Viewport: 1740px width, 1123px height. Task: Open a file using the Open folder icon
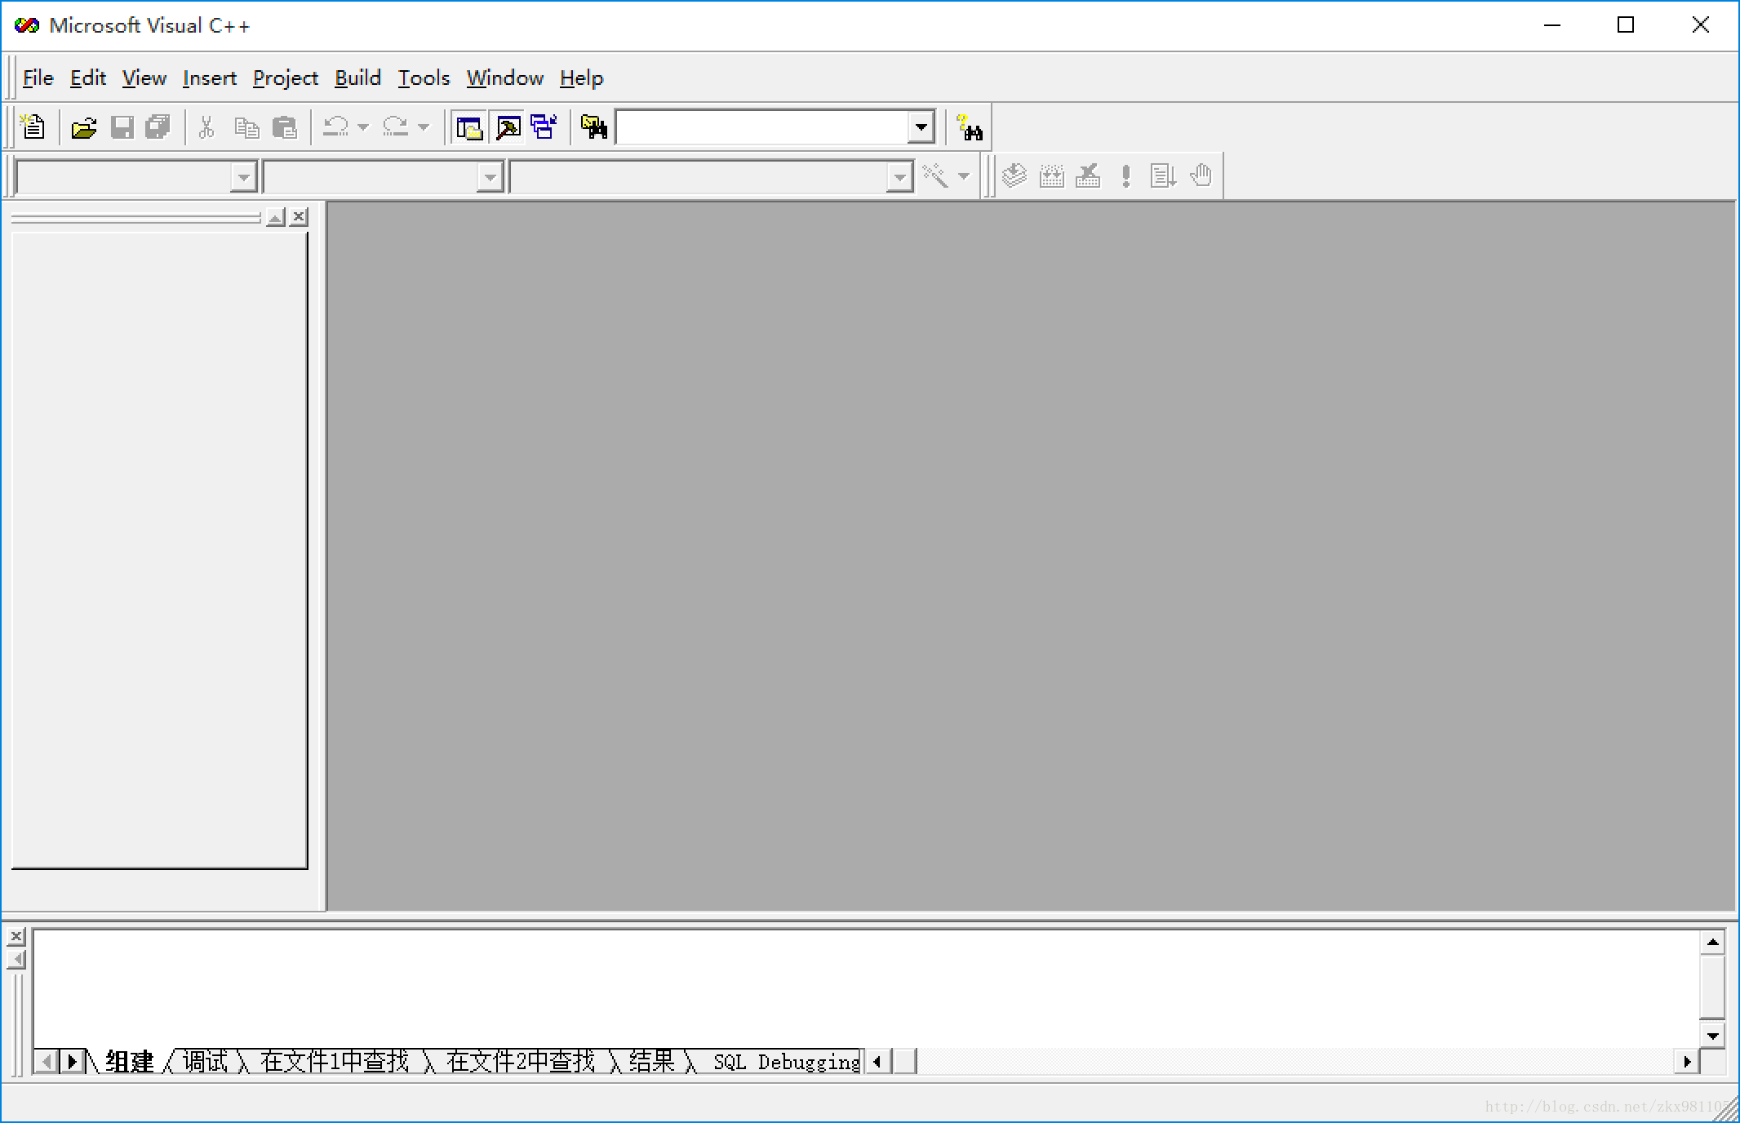click(x=84, y=127)
